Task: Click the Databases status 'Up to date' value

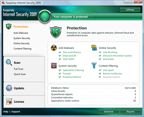Action: pos(130,88)
